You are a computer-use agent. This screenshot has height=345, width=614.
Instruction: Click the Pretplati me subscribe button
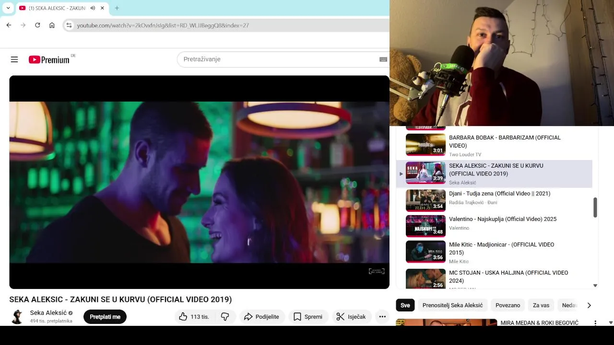(105, 317)
